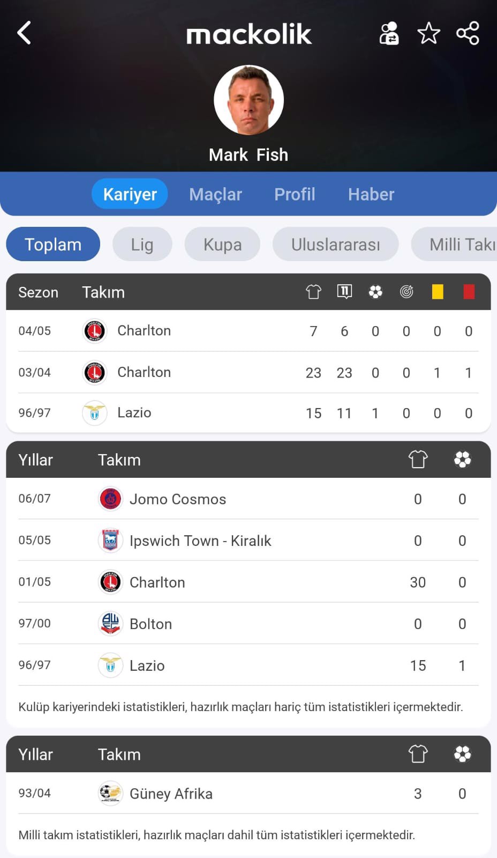This screenshot has width=497, height=858.
Task: Click the Jomo Cosmos club crest
Action: [x=111, y=499]
